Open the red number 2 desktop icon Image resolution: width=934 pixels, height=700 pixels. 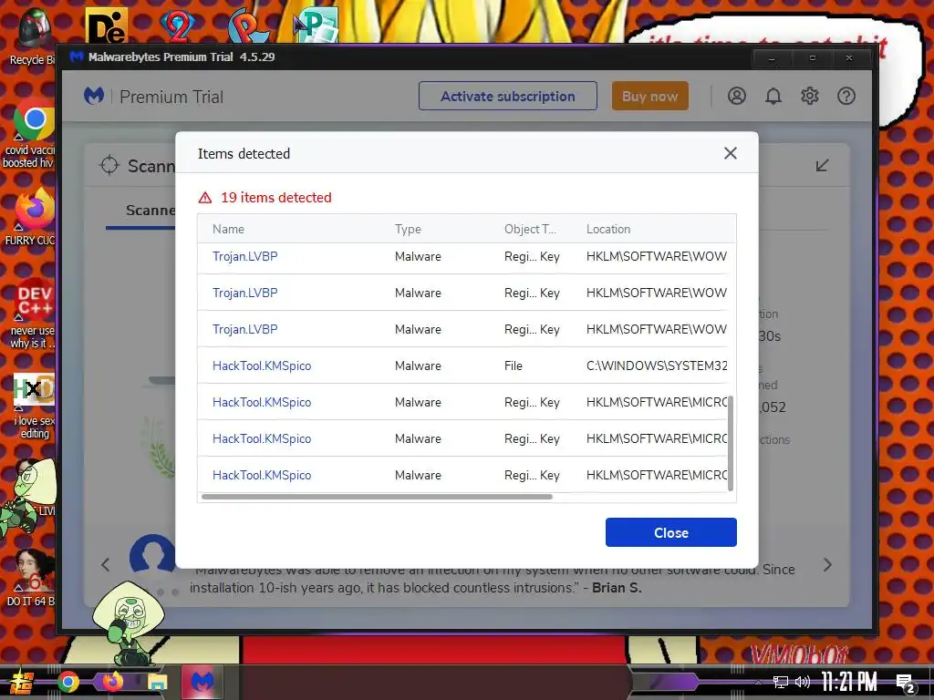pos(176,26)
